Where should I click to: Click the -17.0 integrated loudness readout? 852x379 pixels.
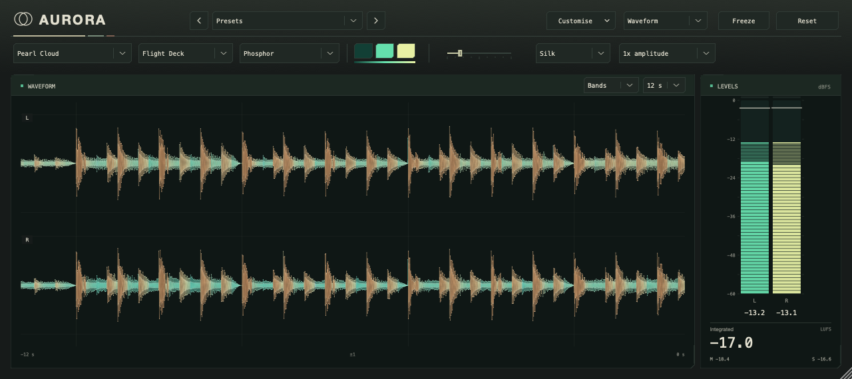pyautogui.click(x=731, y=343)
